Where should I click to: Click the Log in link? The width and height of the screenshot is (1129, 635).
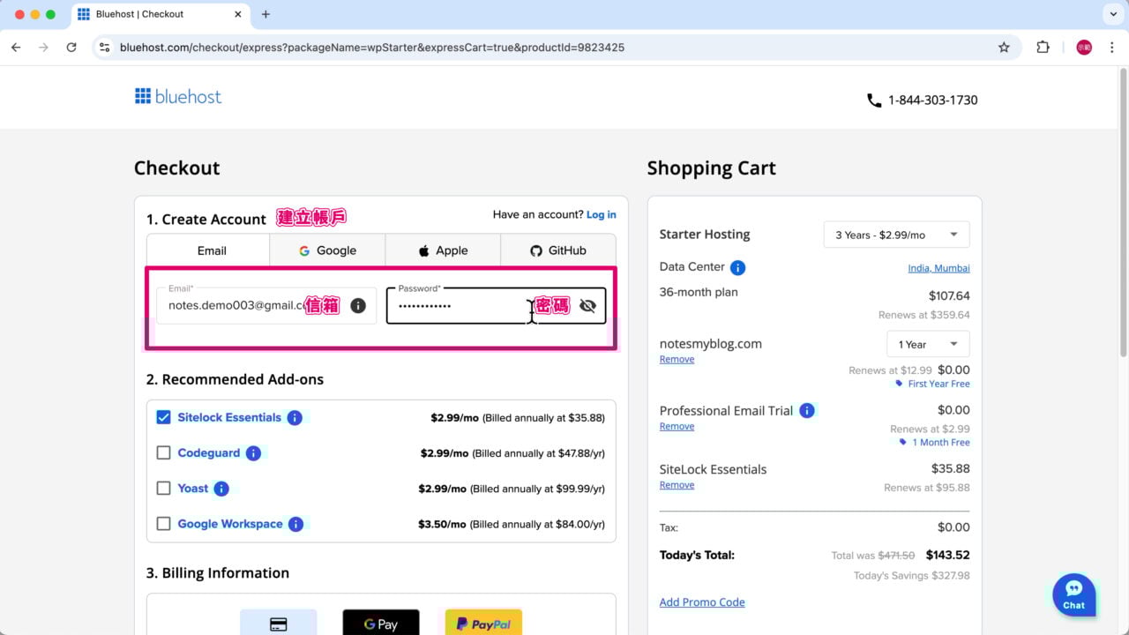pos(601,214)
